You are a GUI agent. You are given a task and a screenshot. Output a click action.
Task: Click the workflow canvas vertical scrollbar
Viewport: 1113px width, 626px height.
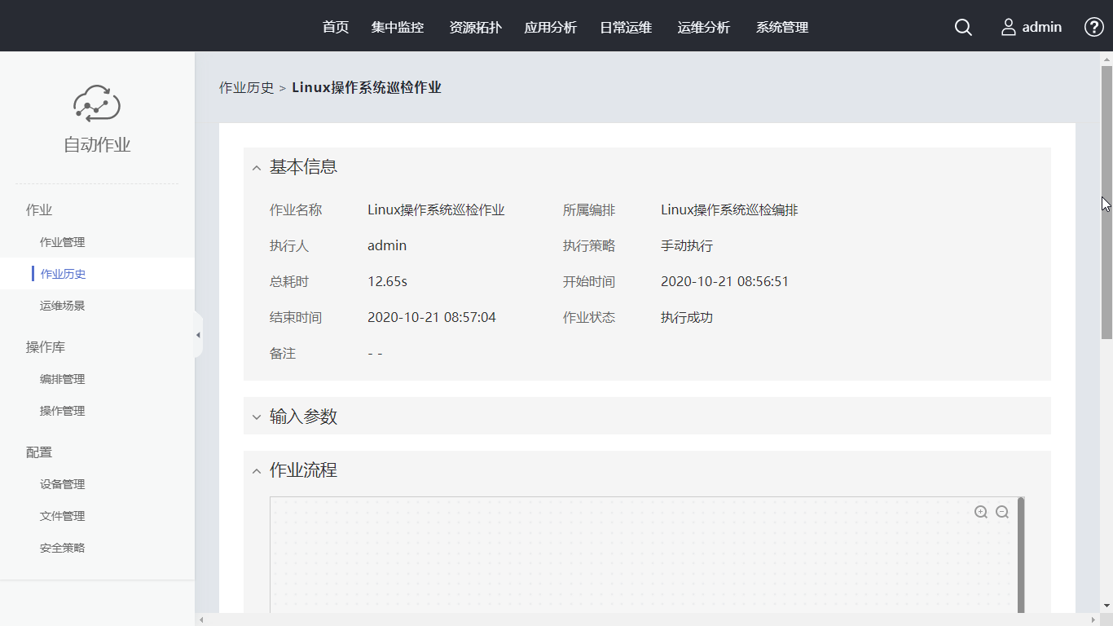click(1021, 554)
